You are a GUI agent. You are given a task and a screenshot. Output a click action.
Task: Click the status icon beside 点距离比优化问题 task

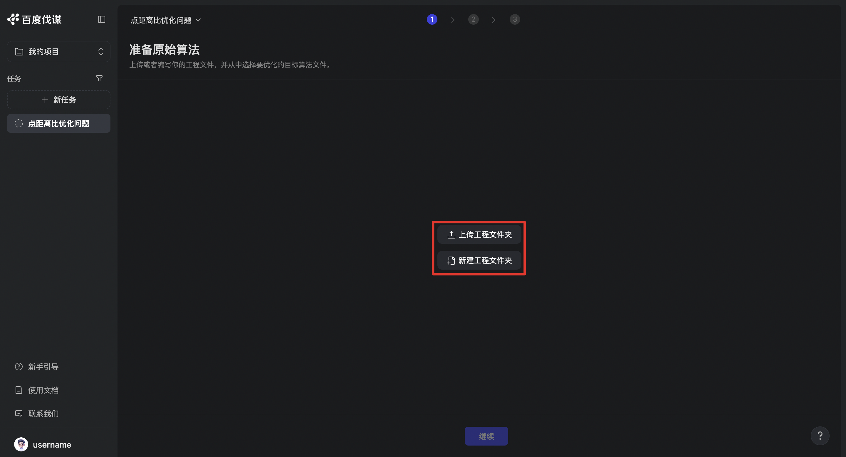(x=19, y=123)
